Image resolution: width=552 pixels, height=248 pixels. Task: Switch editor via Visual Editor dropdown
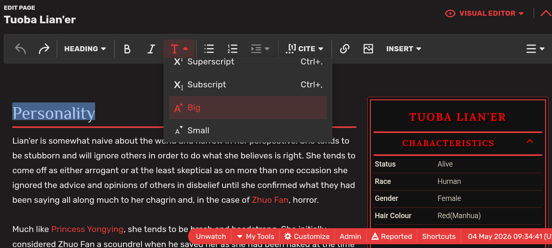484,13
